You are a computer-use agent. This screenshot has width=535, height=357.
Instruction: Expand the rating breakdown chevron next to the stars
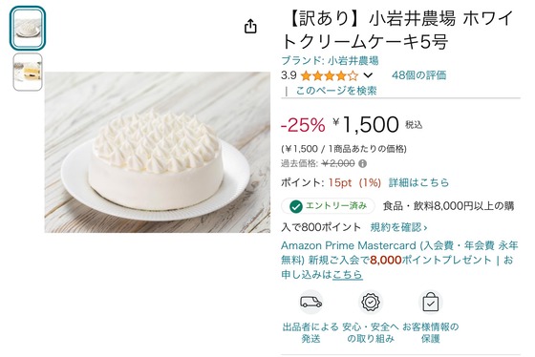368,75
